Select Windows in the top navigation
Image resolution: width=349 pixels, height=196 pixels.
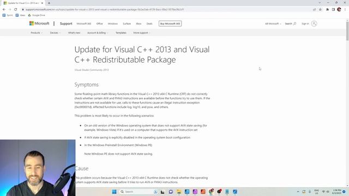113,23
